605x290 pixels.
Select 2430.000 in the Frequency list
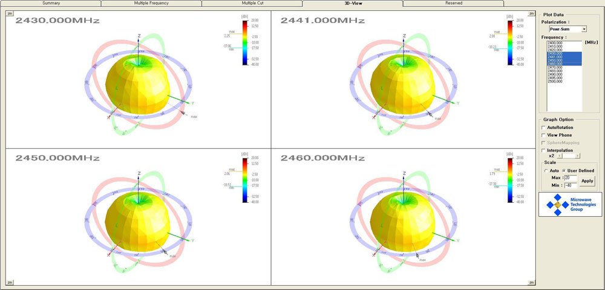565,53
